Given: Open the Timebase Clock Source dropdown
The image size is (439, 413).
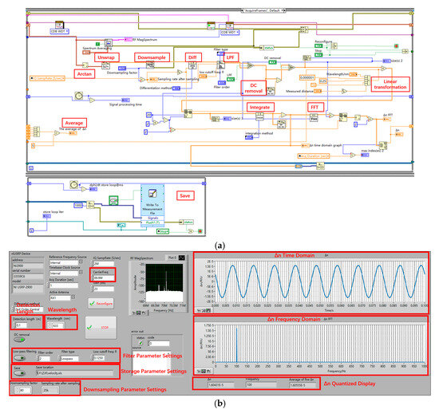Looking at the screenshot, I should [66, 273].
